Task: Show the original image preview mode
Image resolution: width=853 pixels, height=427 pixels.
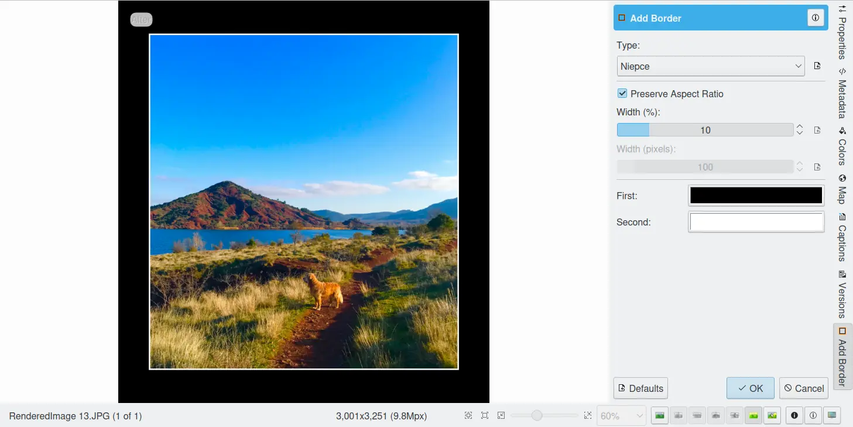Action: 660,415
